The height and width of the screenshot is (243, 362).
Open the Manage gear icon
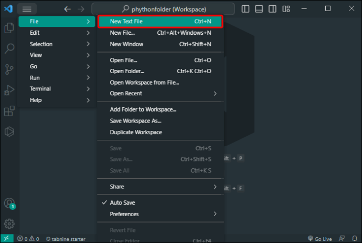9,224
